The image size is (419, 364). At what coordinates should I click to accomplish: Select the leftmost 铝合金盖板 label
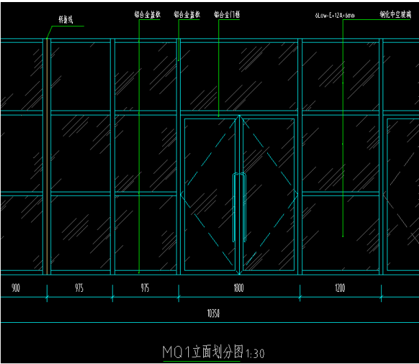pos(147,14)
